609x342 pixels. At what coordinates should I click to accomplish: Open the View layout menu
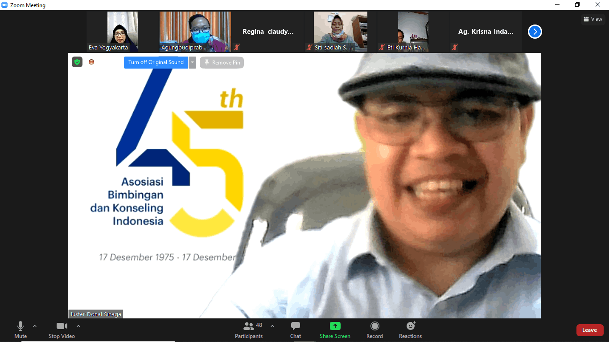[593, 19]
